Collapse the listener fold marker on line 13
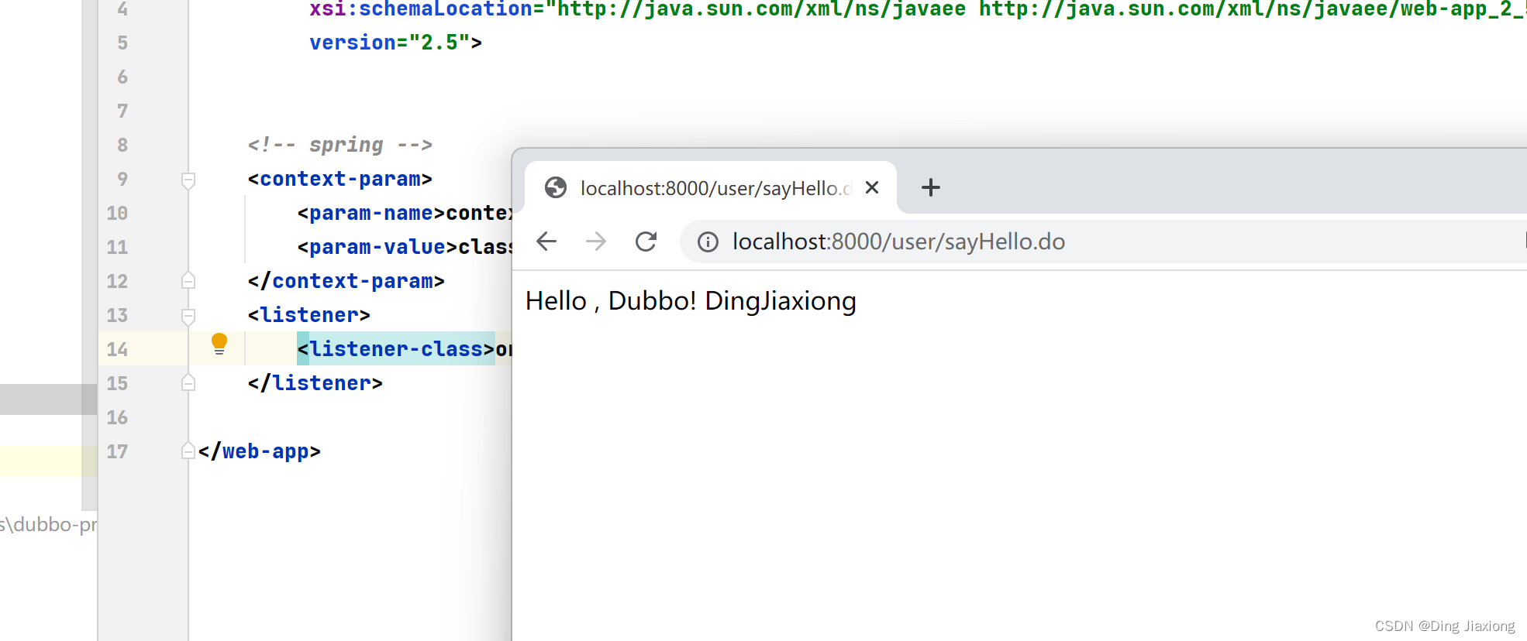Viewport: 1527px width, 641px height. tap(188, 316)
